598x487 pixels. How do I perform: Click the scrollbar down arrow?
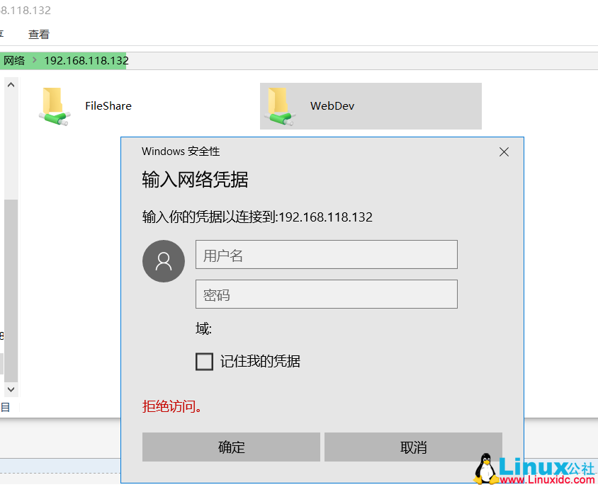click(x=10, y=389)
